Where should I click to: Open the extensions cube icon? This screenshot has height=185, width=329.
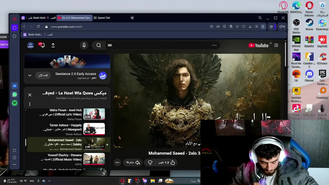click(x=271, y=26)
